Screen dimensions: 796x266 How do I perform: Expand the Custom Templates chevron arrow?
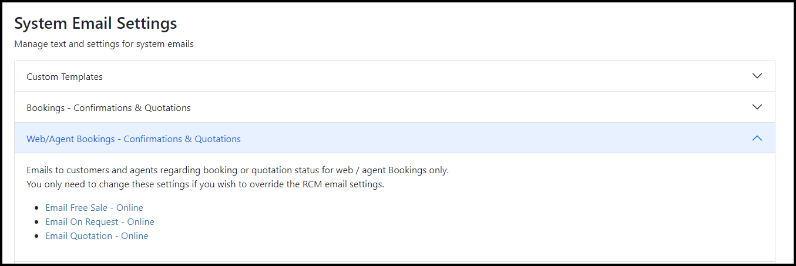pyautogui.click(x=757, y=76)
